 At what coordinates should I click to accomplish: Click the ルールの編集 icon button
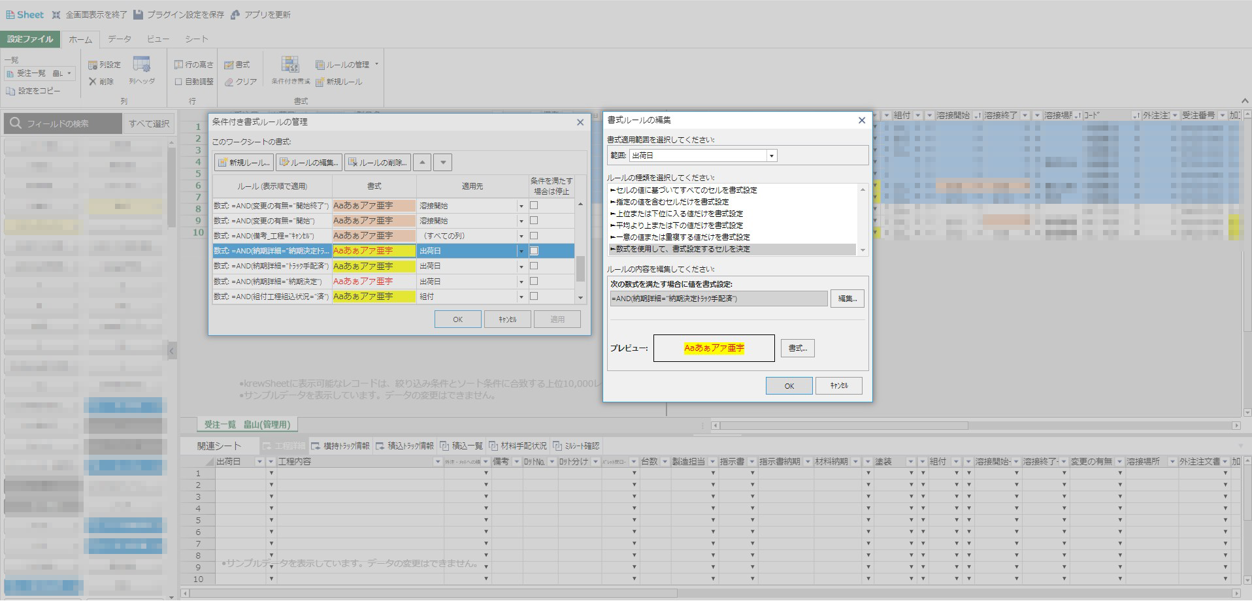308,163
